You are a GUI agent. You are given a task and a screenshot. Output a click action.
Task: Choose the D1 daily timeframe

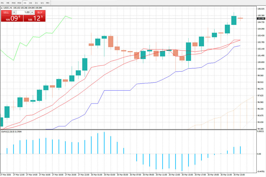click(36, 3)
